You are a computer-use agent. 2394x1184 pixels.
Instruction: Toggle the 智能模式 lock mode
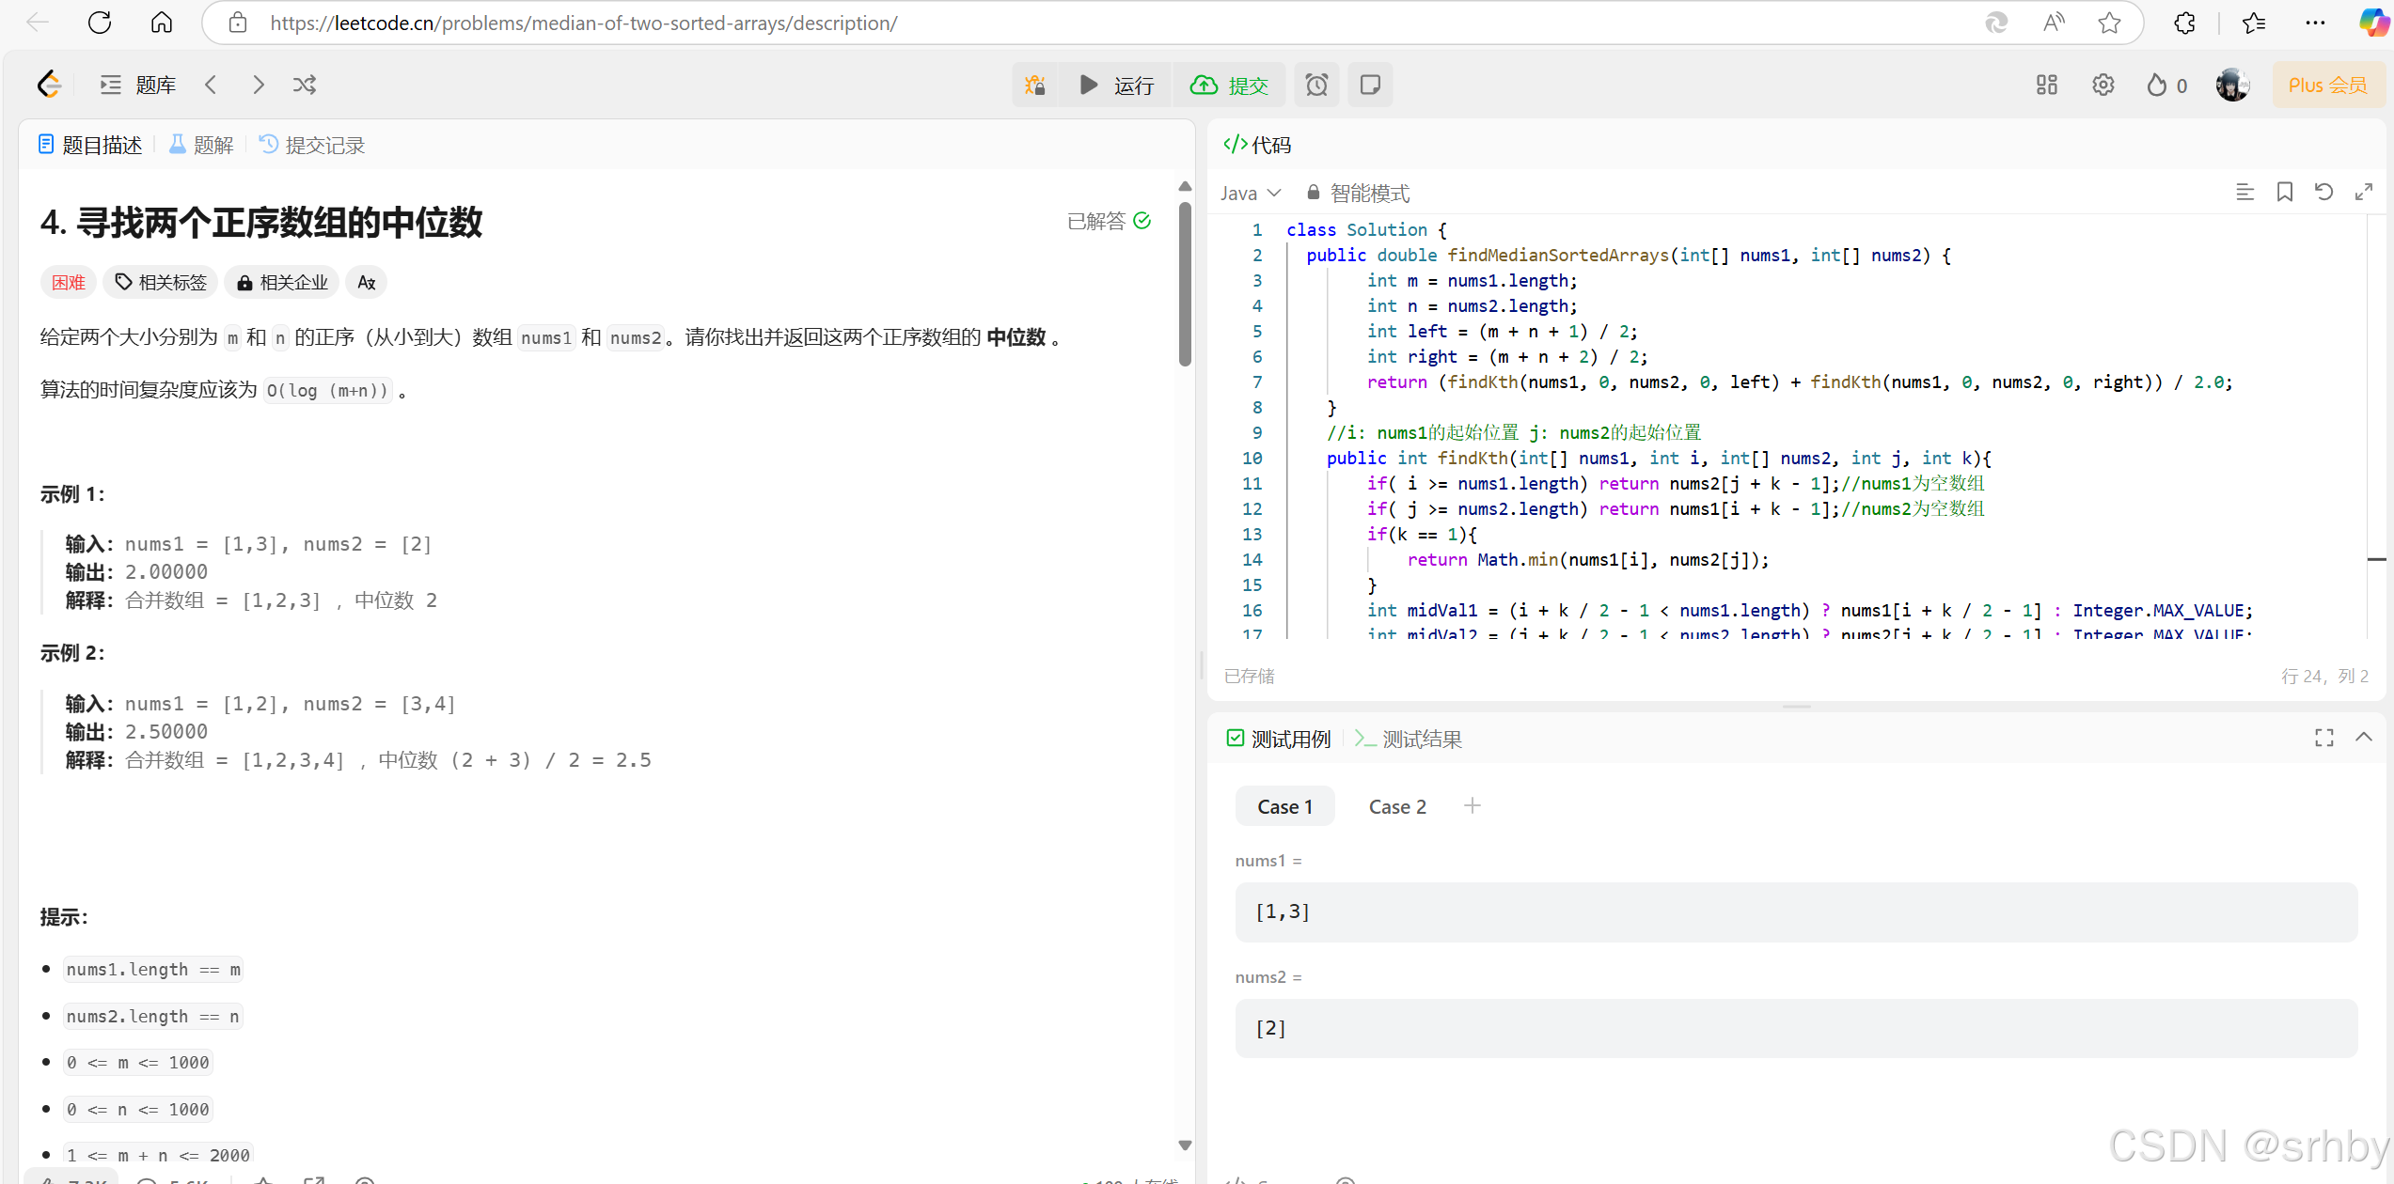click(1358, 194)
